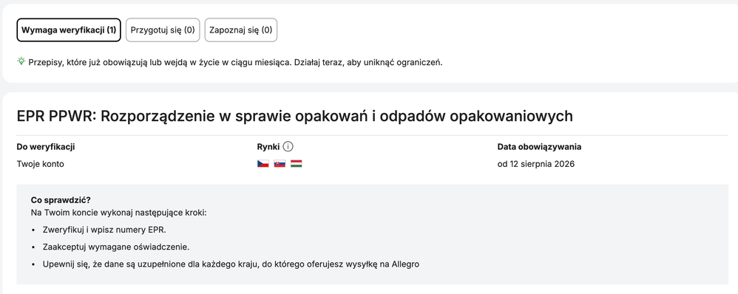The image size is (738, 294).
Task: Open the 'Zapoznaj się (0)' tab
Action: point(241,30)
